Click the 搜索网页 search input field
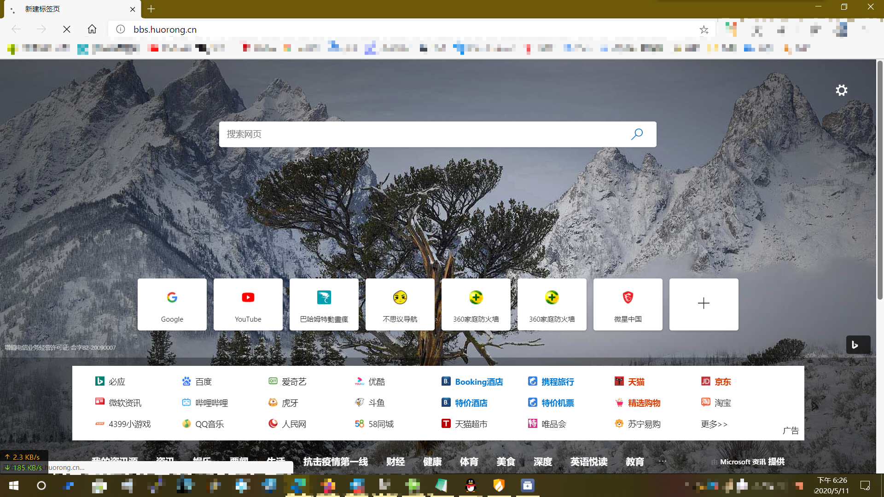884x497 pixels. pyautogui.click(x=414, y=134)
